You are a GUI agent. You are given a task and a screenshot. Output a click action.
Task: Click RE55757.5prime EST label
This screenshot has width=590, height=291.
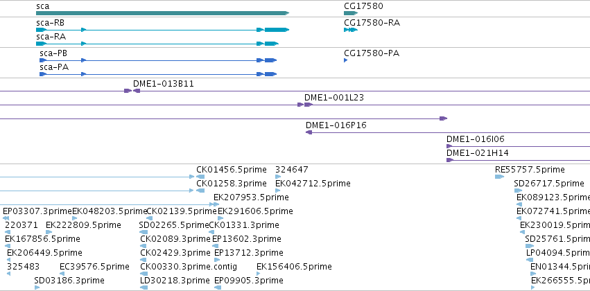click(x=530, y=170)
